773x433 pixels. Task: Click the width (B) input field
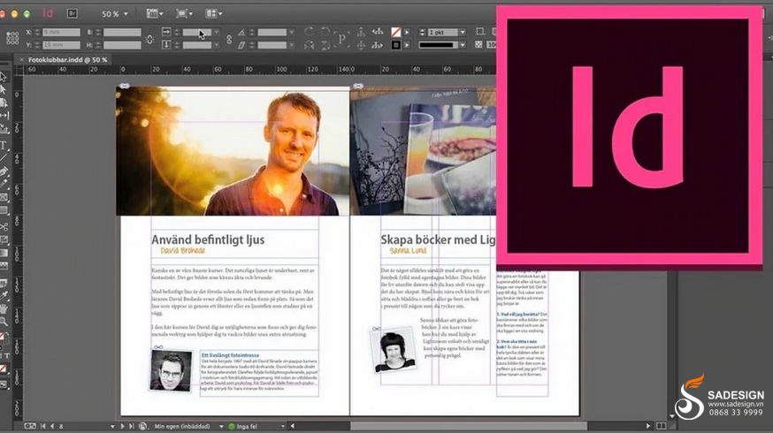click(x=122, y=32)
